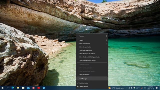The height and width of the screenshot is (90, 160).
Task: Open the round red app icon on taskbar
Action: (33, 88)
